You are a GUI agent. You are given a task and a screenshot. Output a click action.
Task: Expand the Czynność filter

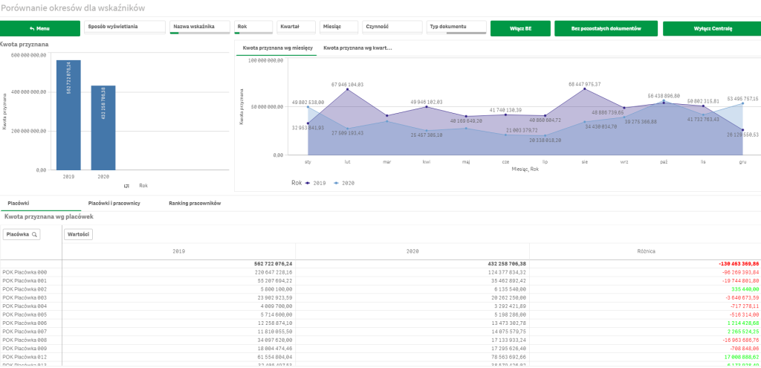coord(392,28)
